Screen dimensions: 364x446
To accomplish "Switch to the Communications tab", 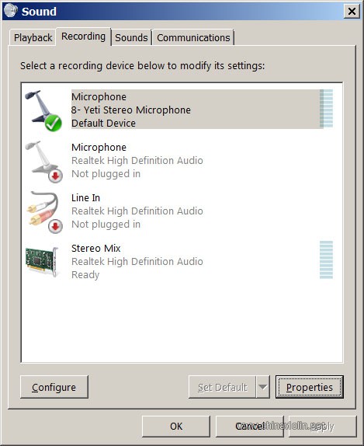I will (x=193, y=37).
